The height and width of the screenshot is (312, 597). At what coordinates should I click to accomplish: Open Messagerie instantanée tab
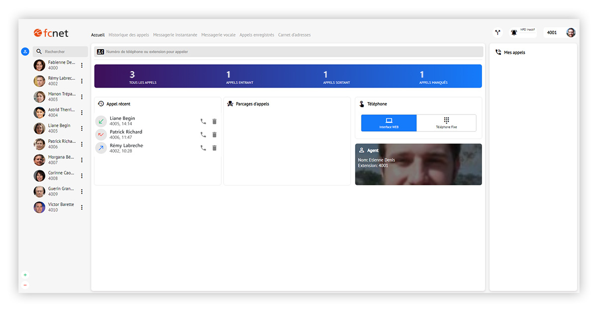(175, 35)
